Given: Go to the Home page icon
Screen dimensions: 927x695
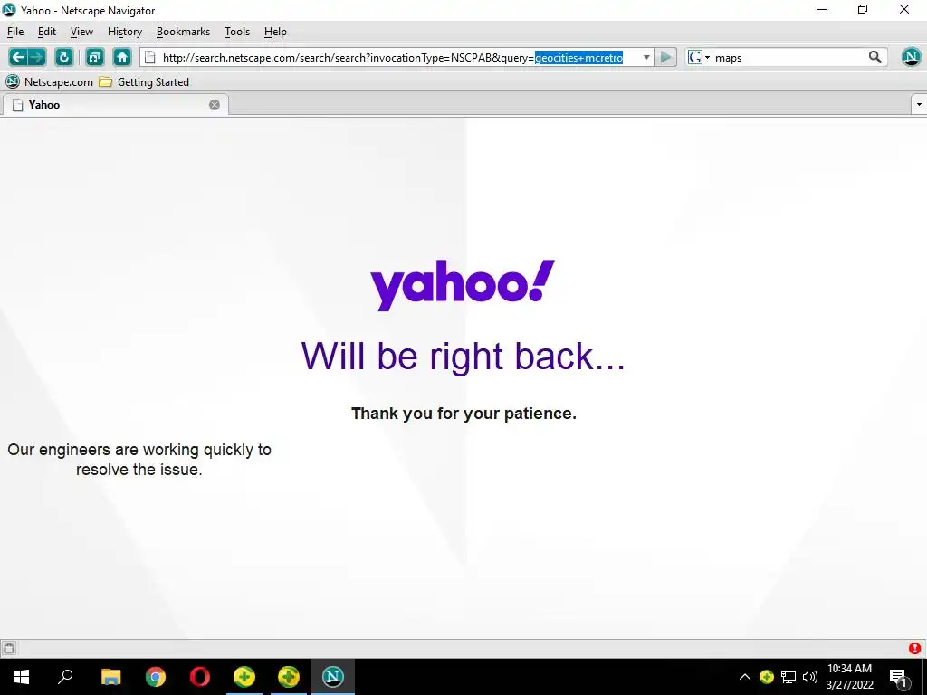Looking at the screenshot, I should tap(122, 57).
